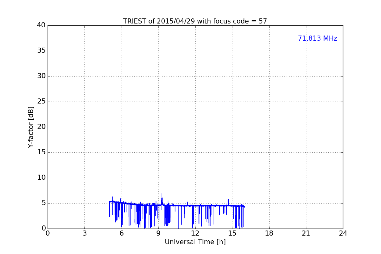Click the x-axis tick label '9'
Image resolution: width=381 pixels, height=254 pixels.
coord(158,233)
